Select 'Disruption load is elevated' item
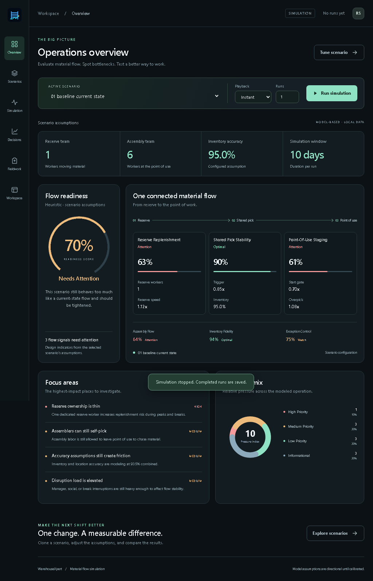This screenshot has width=373, height=581. pyautogui.click(x=123, y=484)
